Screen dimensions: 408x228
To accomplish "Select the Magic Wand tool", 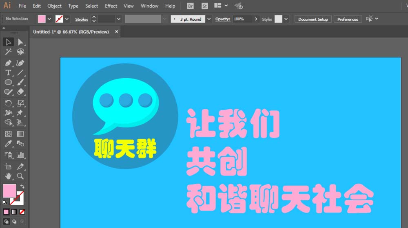I will click(8, 52).
